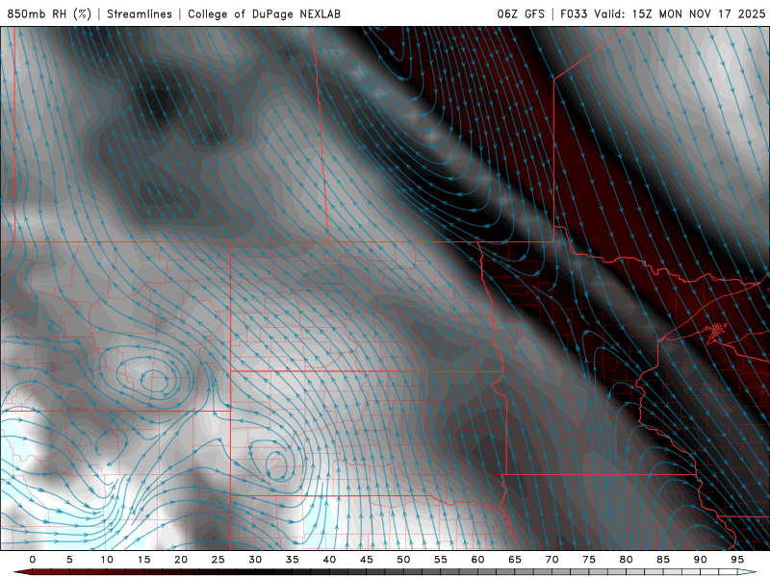The image size is (770, 577).
Task: Click the "Valid: 15Z MON NOV 17 2025" text
Action: point(680,14)
